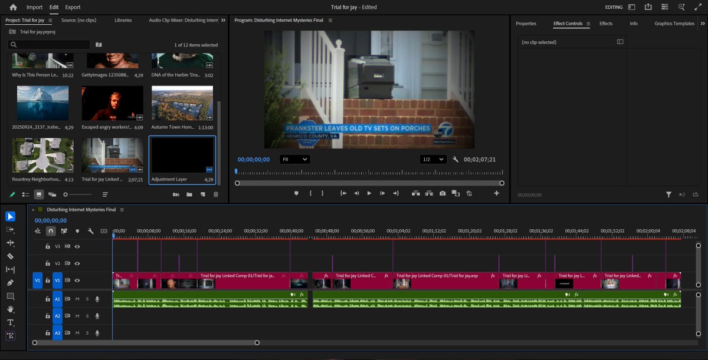Select the Rectangle tool
Viewport: 708px width, 360px height.
click(11, 296)
